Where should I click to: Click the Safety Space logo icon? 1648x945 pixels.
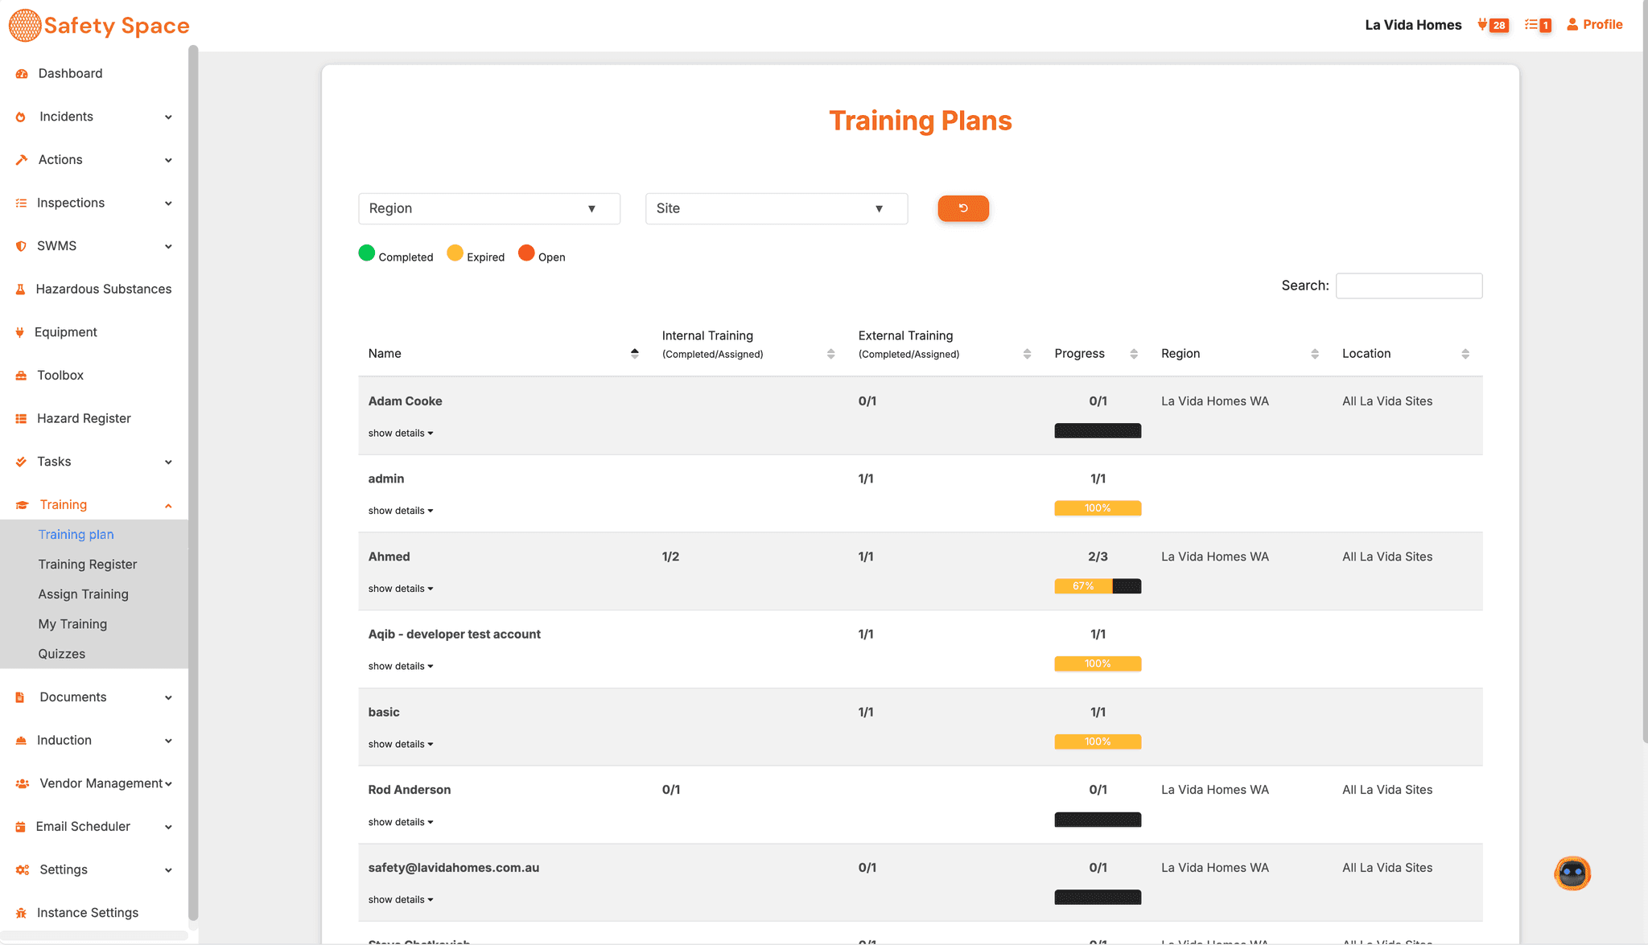(x=25, y=25)
